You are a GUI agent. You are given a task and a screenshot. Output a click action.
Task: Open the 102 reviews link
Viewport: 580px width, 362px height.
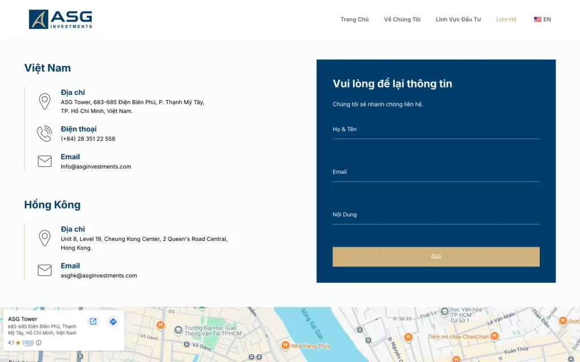coord(28,342)
